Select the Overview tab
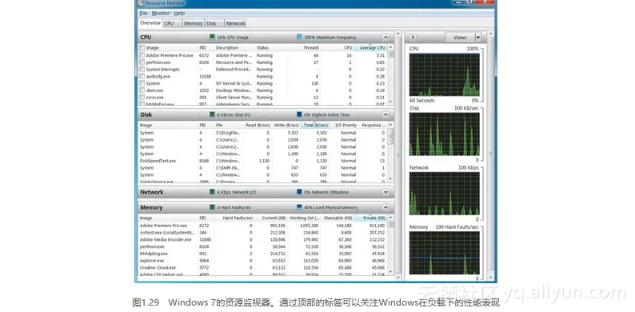This screenshot has width=635, height=312. (x=150, y=23)
